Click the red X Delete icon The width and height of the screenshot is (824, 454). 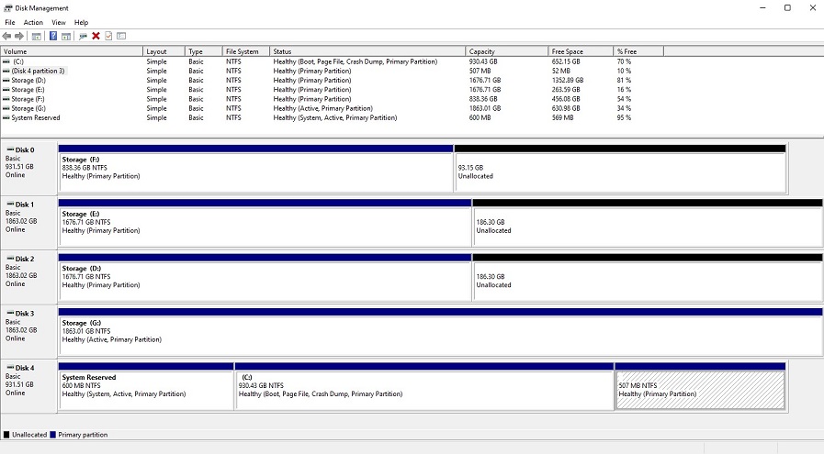click(96, 36)
